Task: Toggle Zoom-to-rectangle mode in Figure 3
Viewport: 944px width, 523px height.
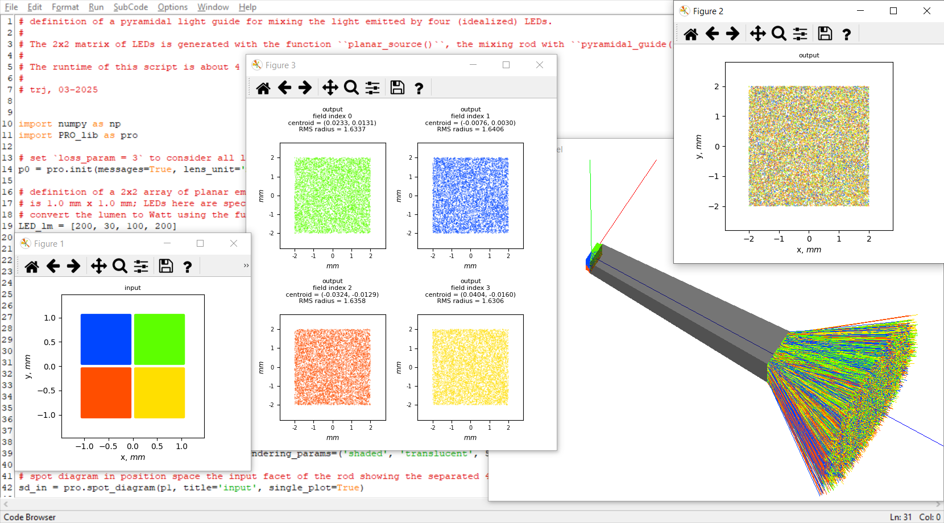Action: [x=351, y=88]
